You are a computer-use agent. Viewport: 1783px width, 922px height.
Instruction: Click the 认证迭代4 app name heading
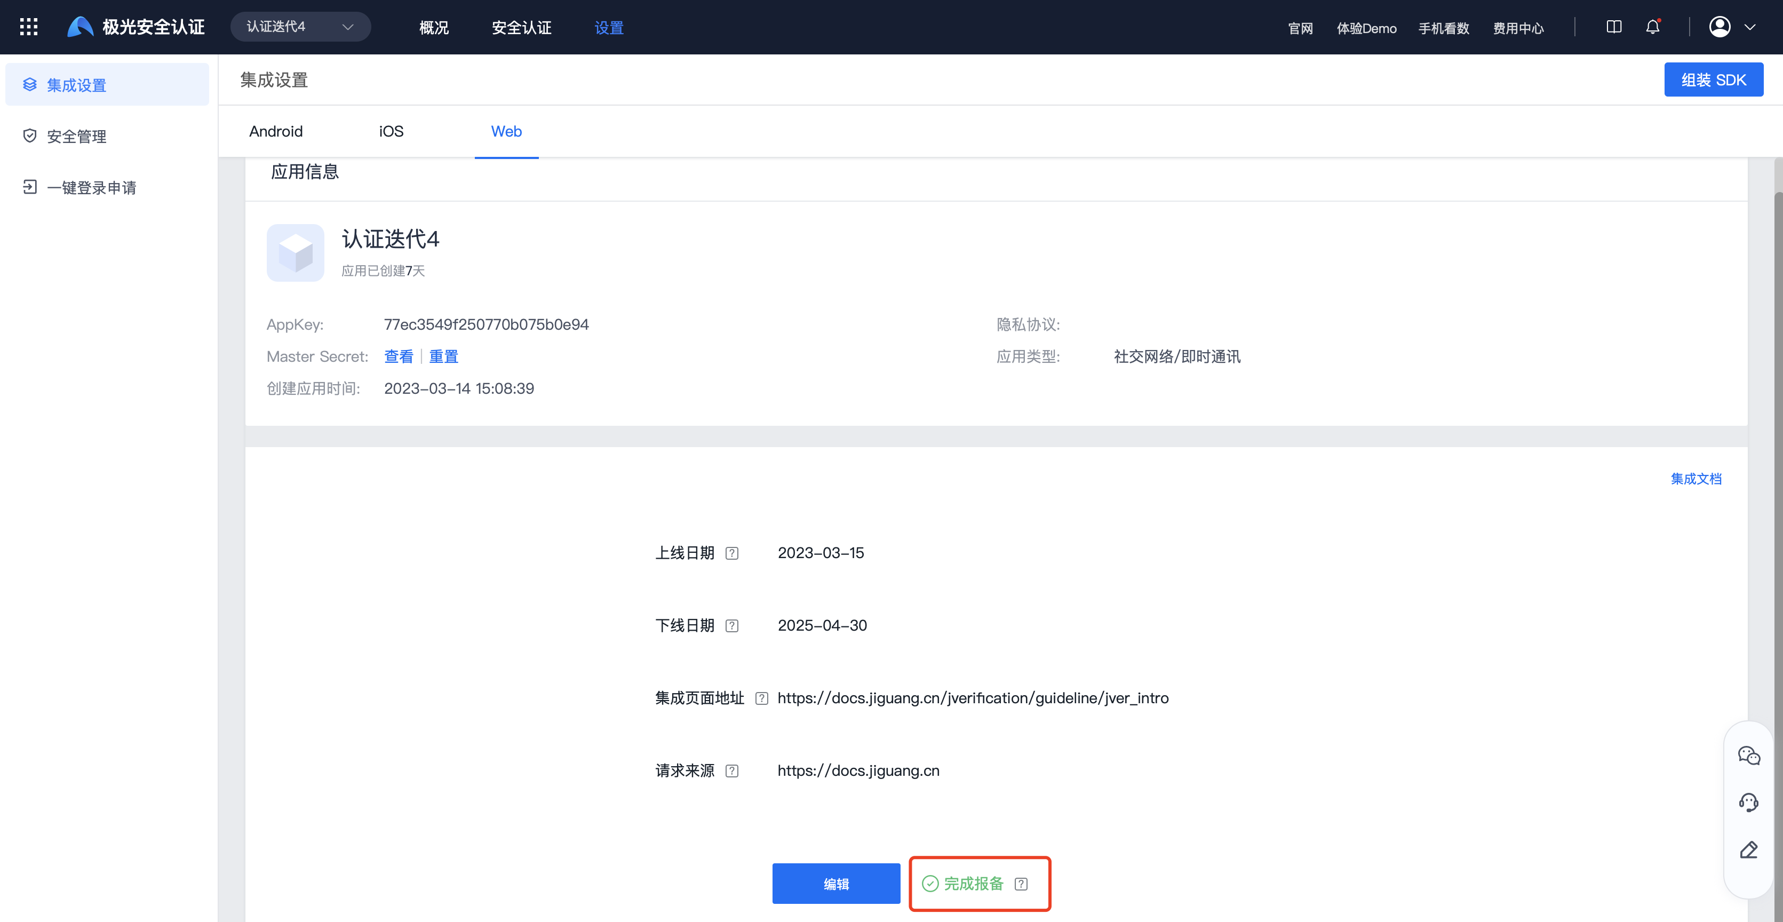point(391,239)
